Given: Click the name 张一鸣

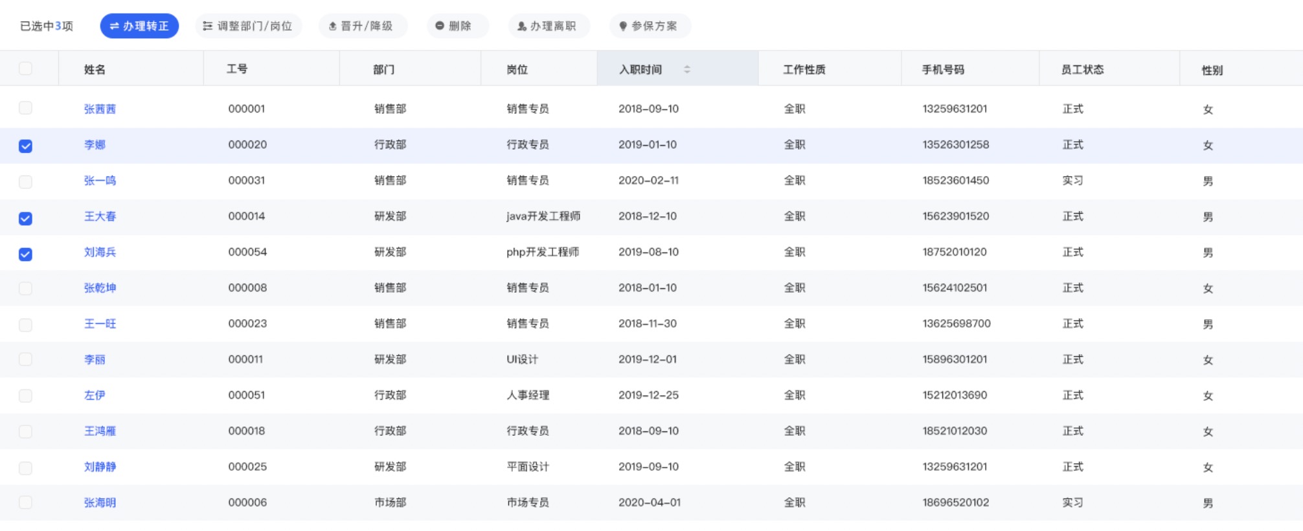Looking at the screenshot, I should click(100, 181).
